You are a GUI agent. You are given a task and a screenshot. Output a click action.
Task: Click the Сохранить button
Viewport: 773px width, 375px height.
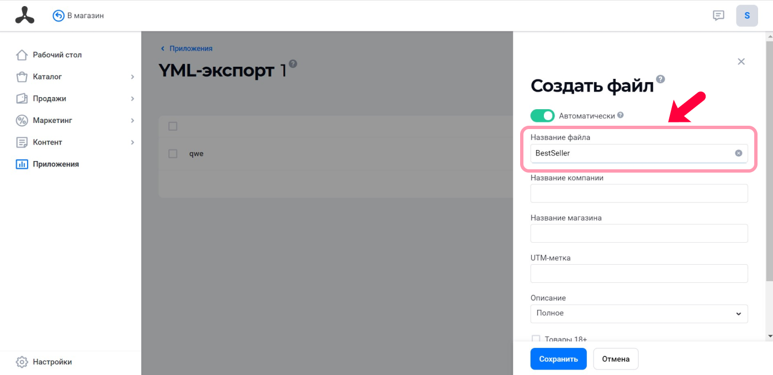[558, 359]
